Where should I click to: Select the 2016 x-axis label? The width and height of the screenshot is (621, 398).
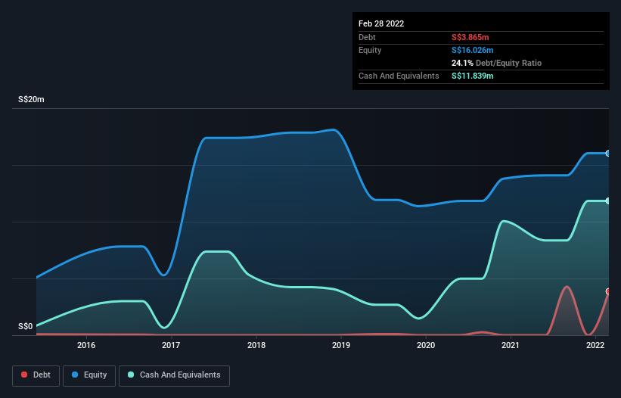tap(86, 345)
